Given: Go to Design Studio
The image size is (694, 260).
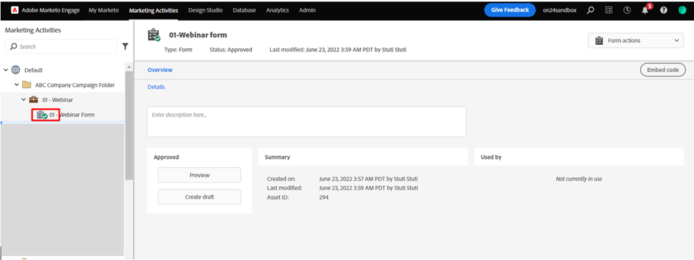Looking at the screenshot, I should point(206,10).
